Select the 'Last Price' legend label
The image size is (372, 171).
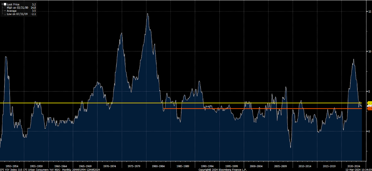pyautogui.click(x=12, y=4)
